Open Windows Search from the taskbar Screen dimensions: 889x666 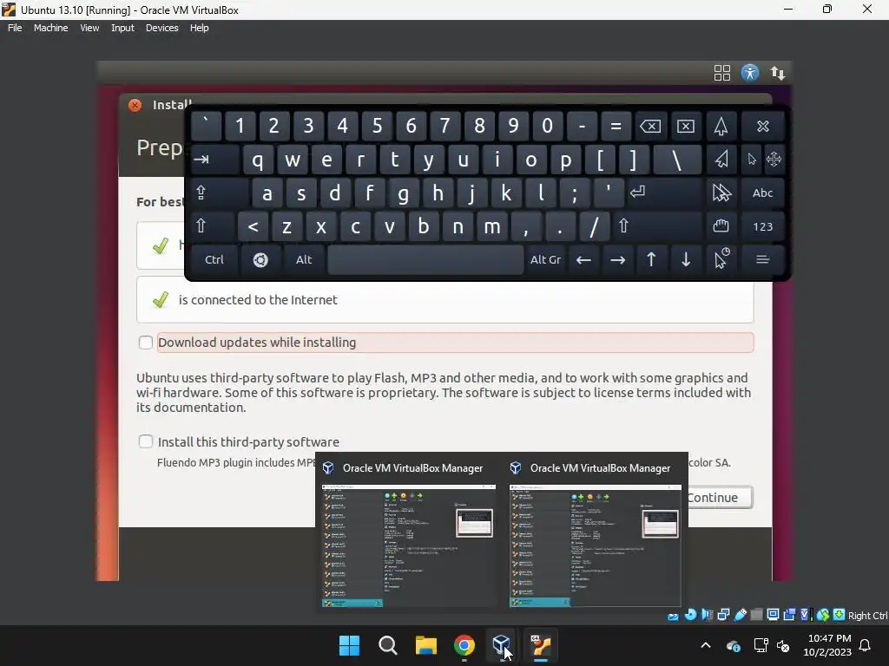(x=388, y=645)
